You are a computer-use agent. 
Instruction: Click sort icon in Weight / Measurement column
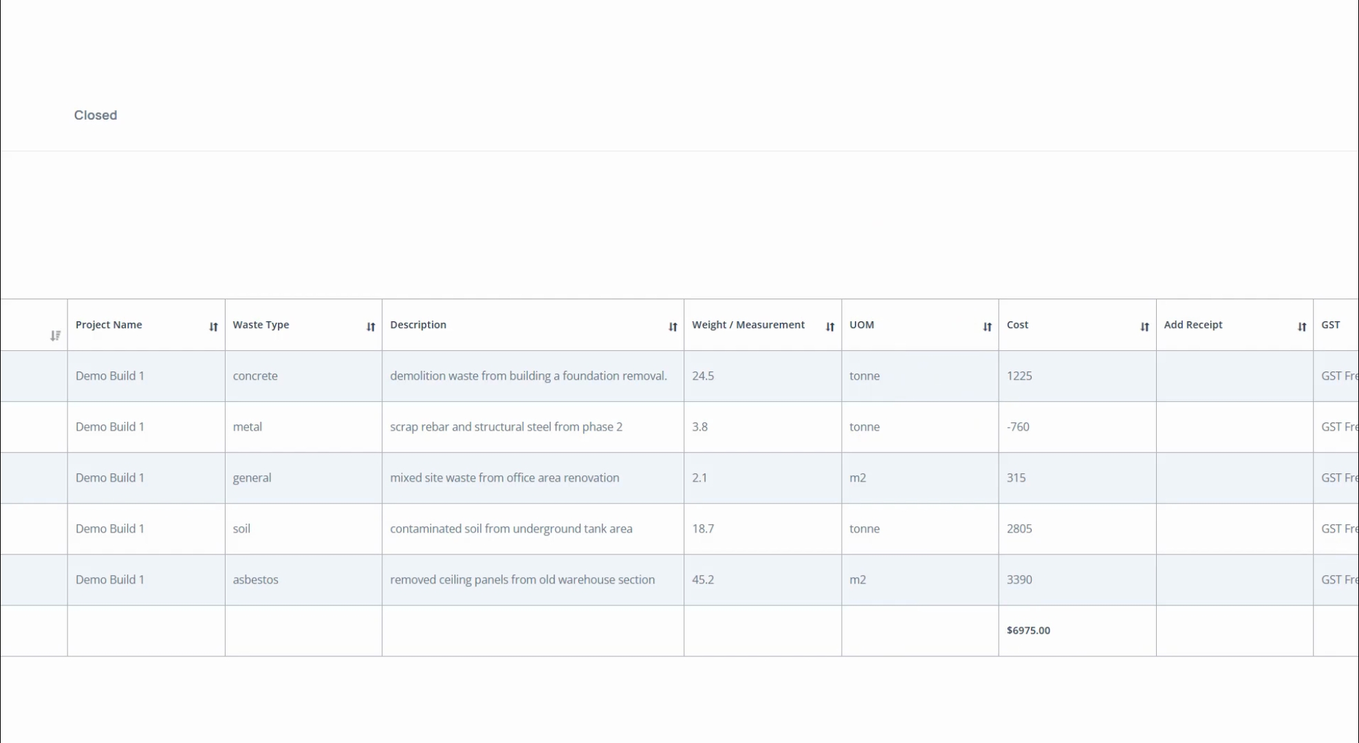click(830, 327)
